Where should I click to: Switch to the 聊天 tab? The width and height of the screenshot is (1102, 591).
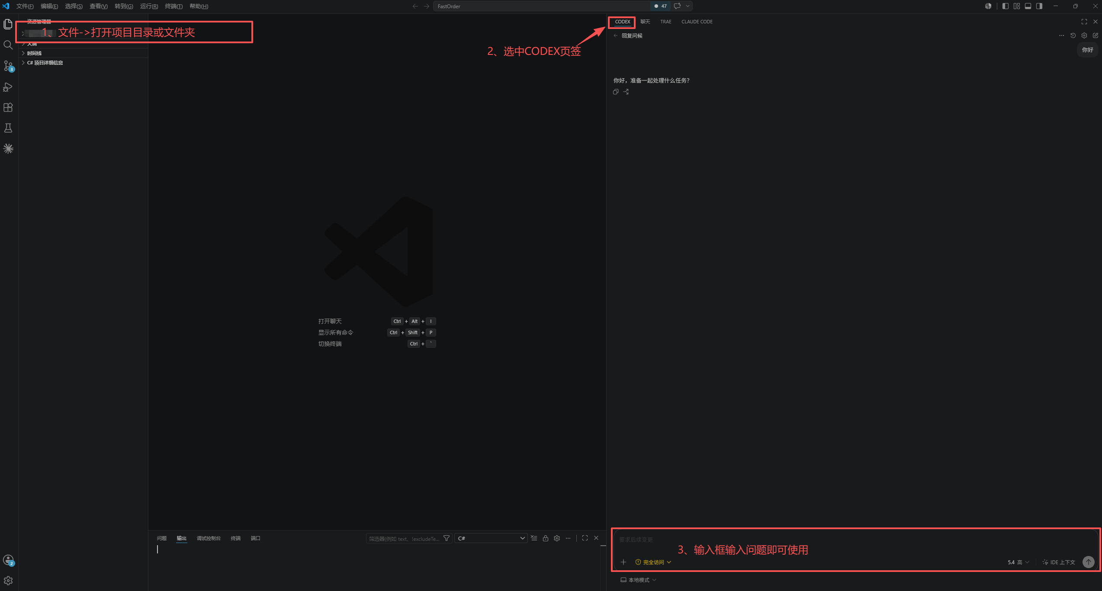tap(645, 22)
